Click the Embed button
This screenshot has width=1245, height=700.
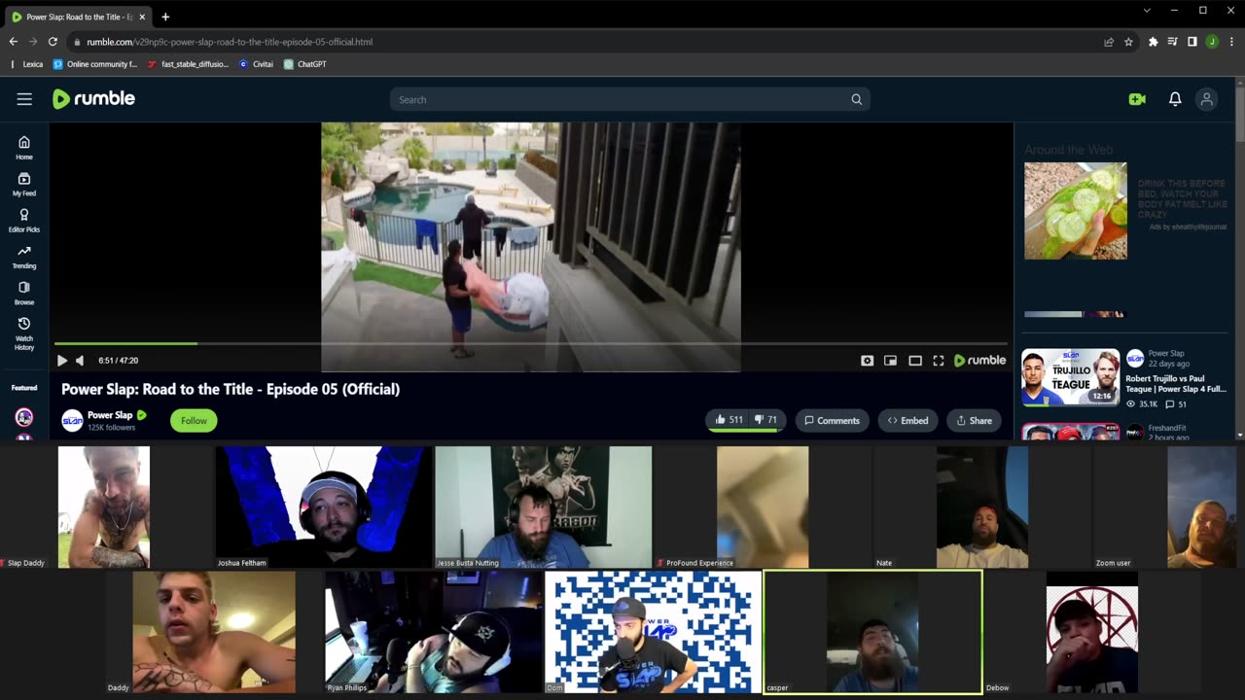[907, 420]
